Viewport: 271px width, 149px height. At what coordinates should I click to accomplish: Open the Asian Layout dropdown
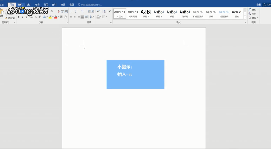99,11
